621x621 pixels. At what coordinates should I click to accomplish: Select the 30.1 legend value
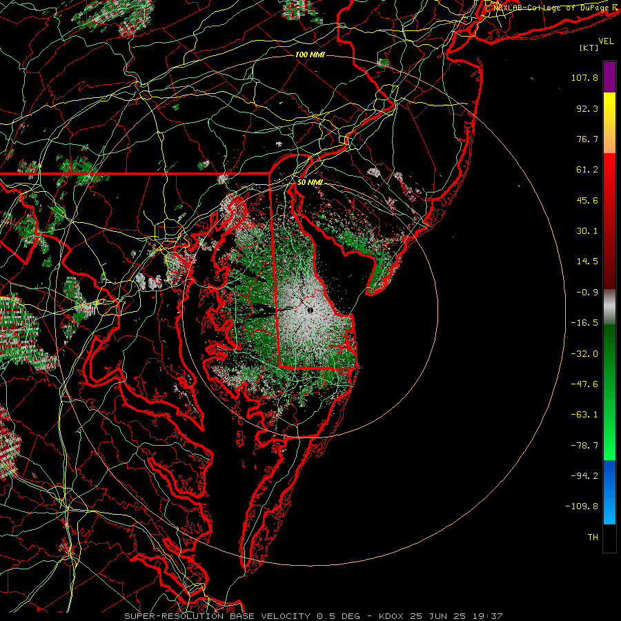pyautogui.click(x=587, y=231)
